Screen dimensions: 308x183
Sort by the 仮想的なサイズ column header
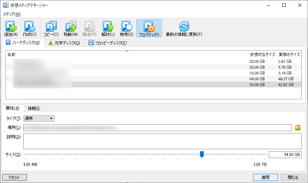click(x=262, y=55)
